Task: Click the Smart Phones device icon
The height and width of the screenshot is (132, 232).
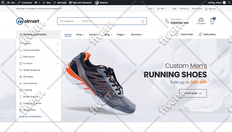Action: 20,97
